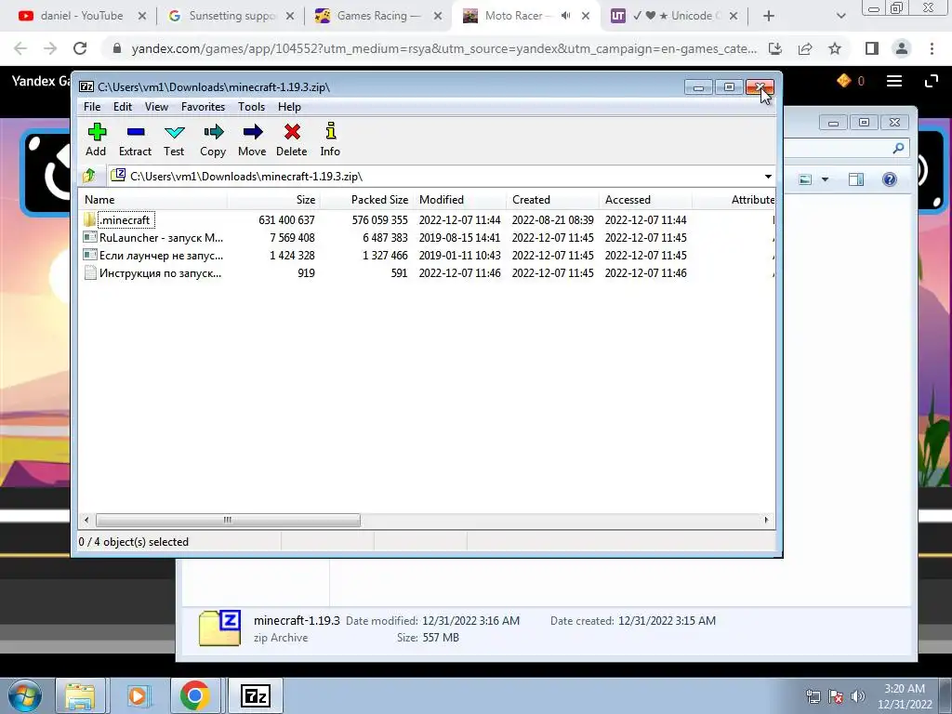Open the View menu
The height and width of the screenshot is (714, 952).
click(156, 107)
